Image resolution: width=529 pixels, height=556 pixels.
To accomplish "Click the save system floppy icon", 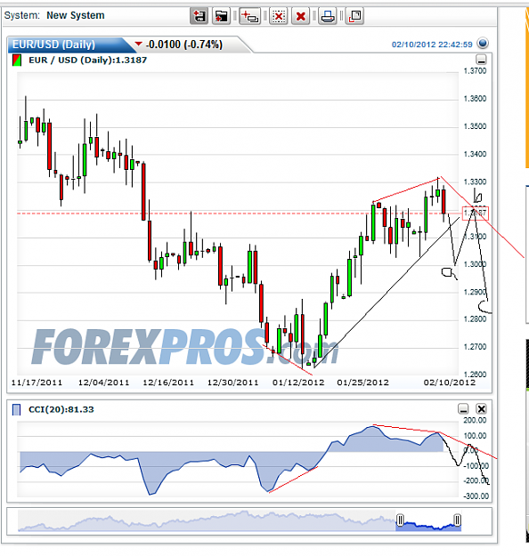I will pyautogui.click(x=199, y=16).
